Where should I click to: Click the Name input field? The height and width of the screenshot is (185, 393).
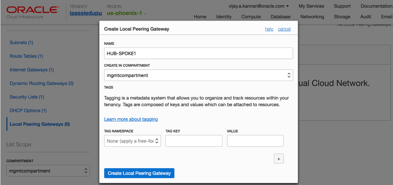pos(198,53)
